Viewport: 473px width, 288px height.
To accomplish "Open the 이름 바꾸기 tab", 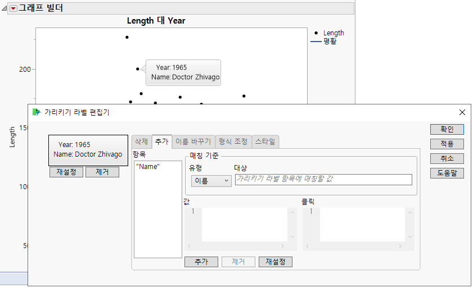I will pos(193,141).
